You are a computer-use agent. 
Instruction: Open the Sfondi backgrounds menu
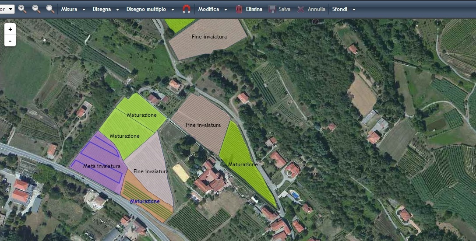click(344, 9)
